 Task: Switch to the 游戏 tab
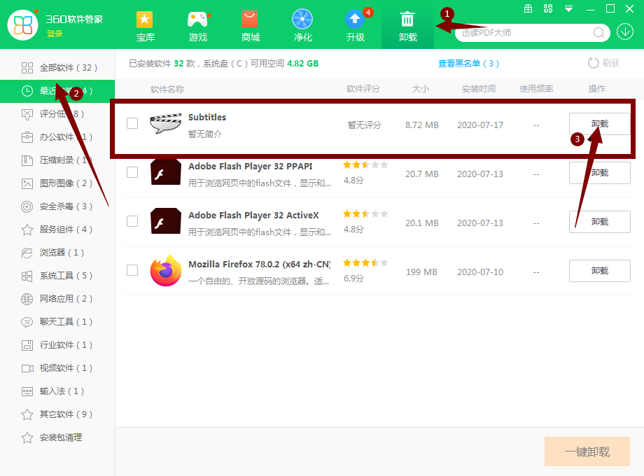pos(197,26)
